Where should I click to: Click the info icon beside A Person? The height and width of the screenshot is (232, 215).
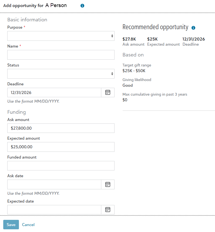pyautogui.click(x=82, y=5)
